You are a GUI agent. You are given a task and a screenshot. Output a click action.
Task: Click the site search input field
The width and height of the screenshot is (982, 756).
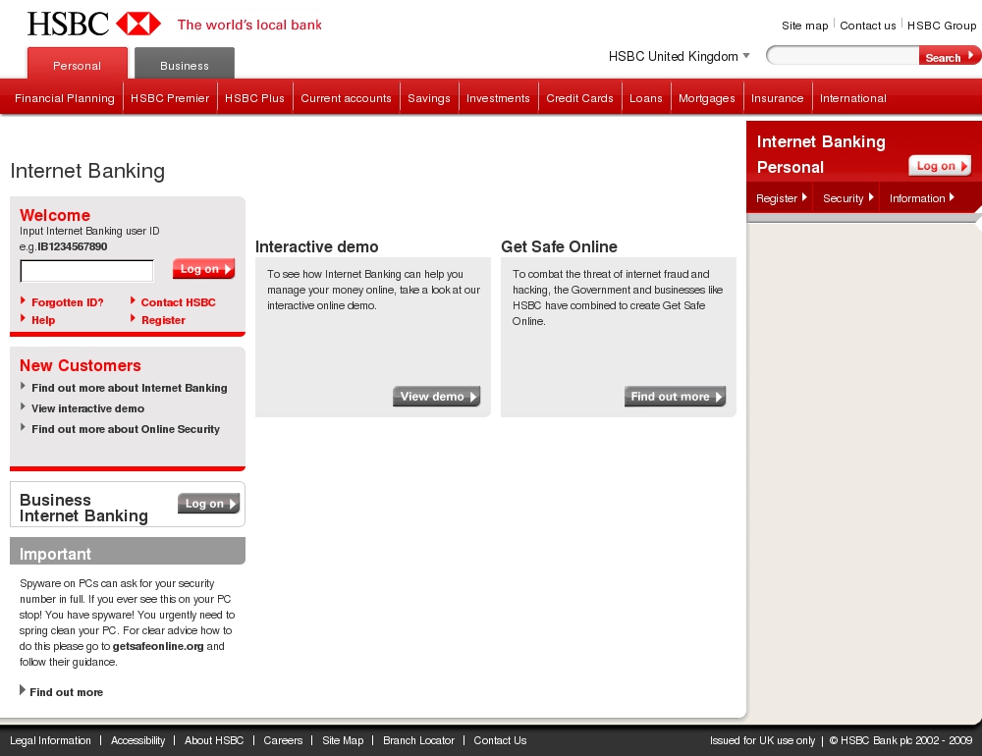pyautogui.click(x=843, y=55)
